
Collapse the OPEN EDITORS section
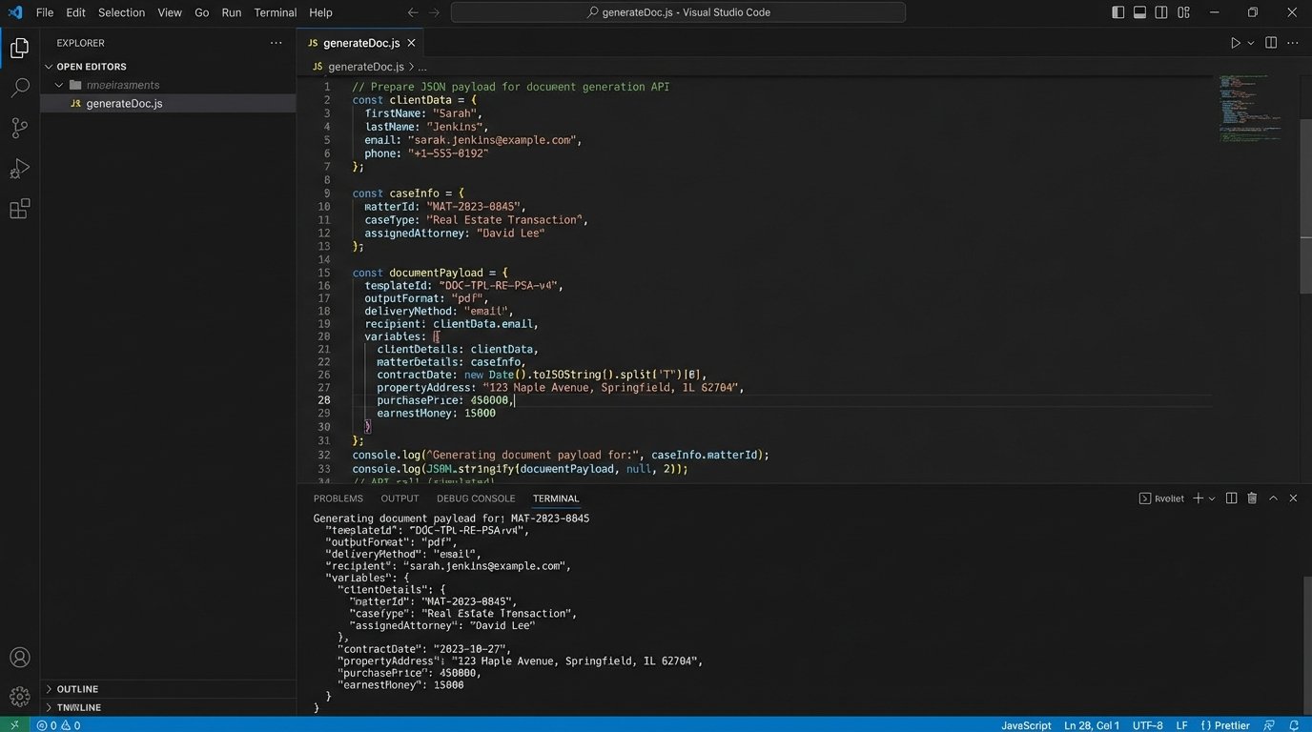tap(91, 67)
